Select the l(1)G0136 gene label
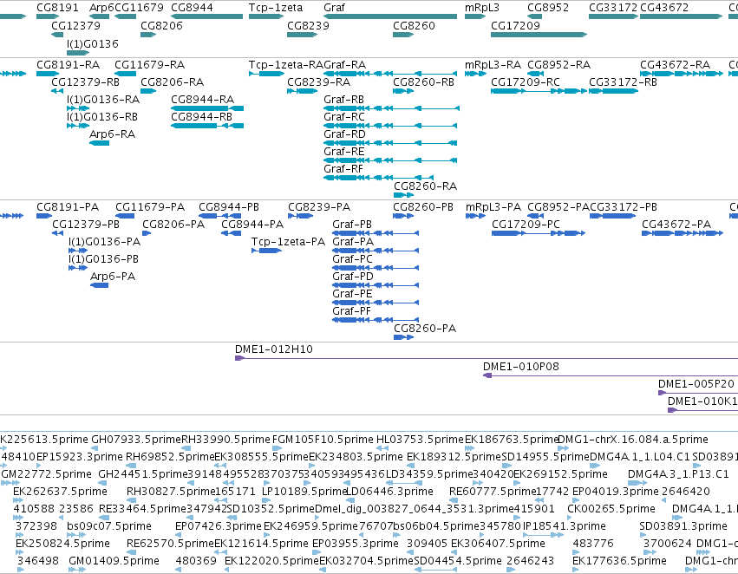 point(93,43)
